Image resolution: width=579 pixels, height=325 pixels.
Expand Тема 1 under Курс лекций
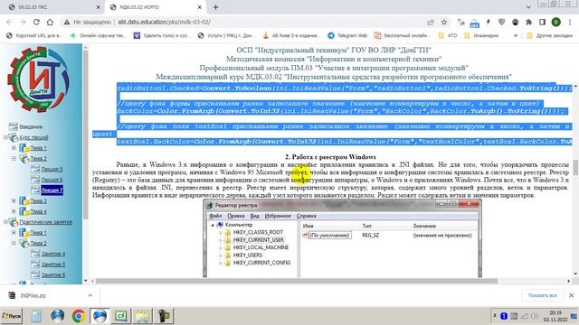[x=14, y=148]
